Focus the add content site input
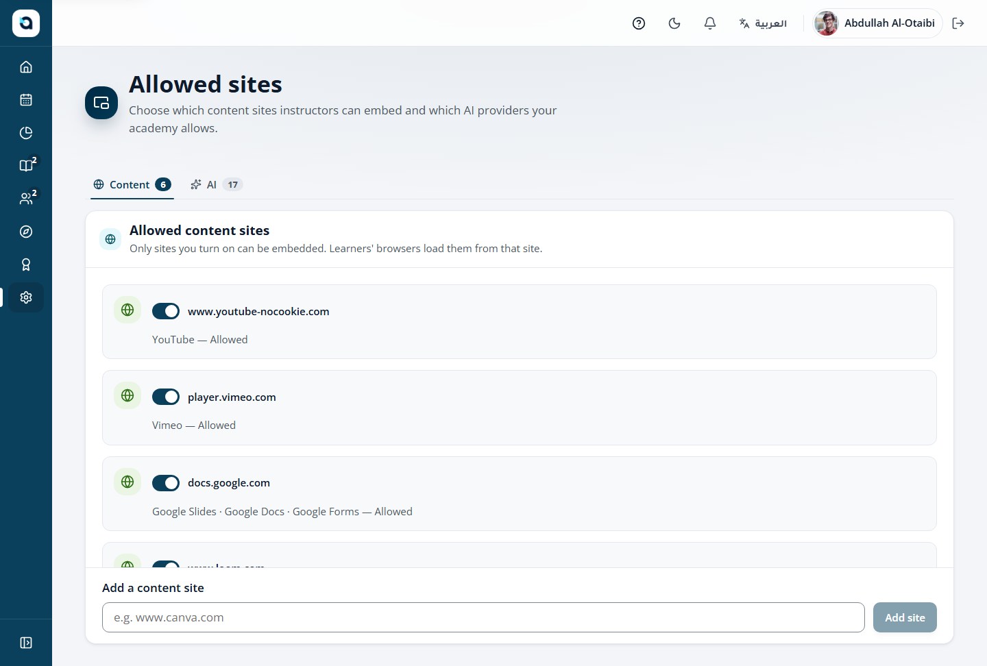 pyautogui.click(x=483, y=617)
